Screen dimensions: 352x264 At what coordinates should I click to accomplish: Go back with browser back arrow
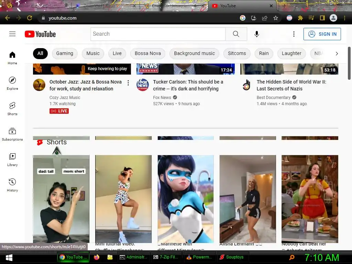coord(8,18)
